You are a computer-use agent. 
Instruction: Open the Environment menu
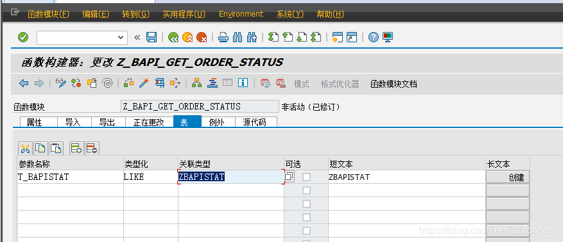pos(241,14)
